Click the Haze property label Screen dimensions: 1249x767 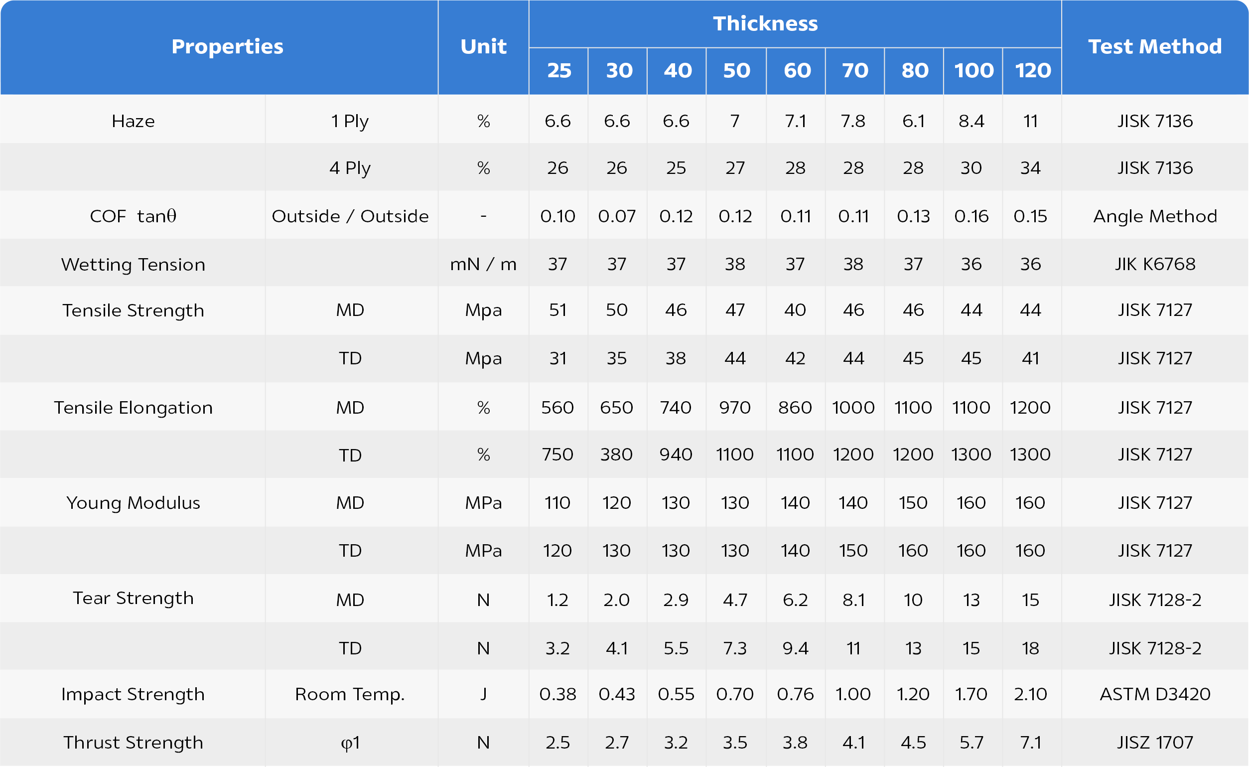[x=133, y=121]
